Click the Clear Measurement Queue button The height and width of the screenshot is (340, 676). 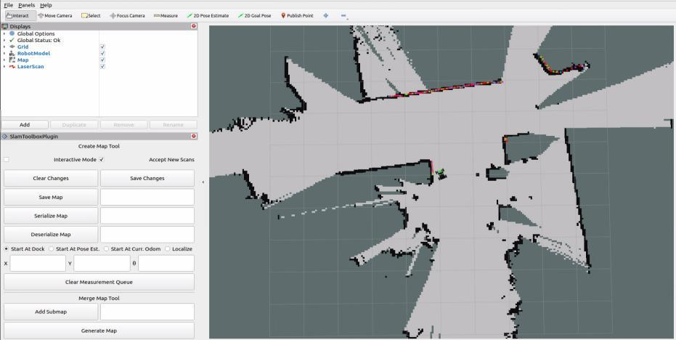pyautogui.click(x=99, y=282)
